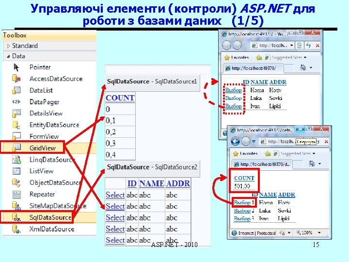The image size is (349, 262).
Task: Open new blank tab in lower browser
Action: [x=298, y=164]
